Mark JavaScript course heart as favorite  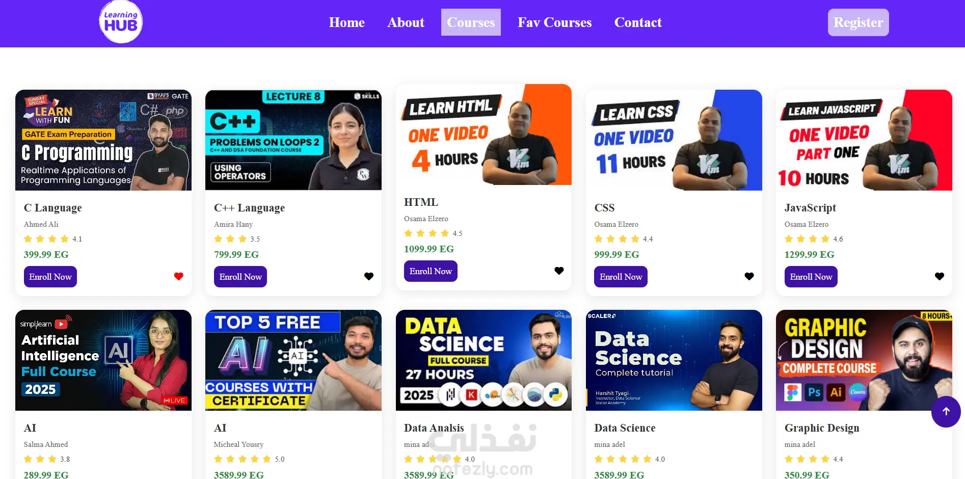pos(940,276)
